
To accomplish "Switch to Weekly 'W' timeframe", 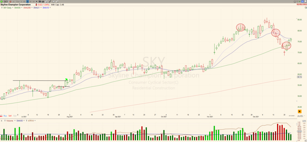I will tap(30, 2).
